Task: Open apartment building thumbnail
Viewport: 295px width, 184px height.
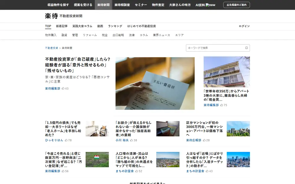Action: coord(227,72)
